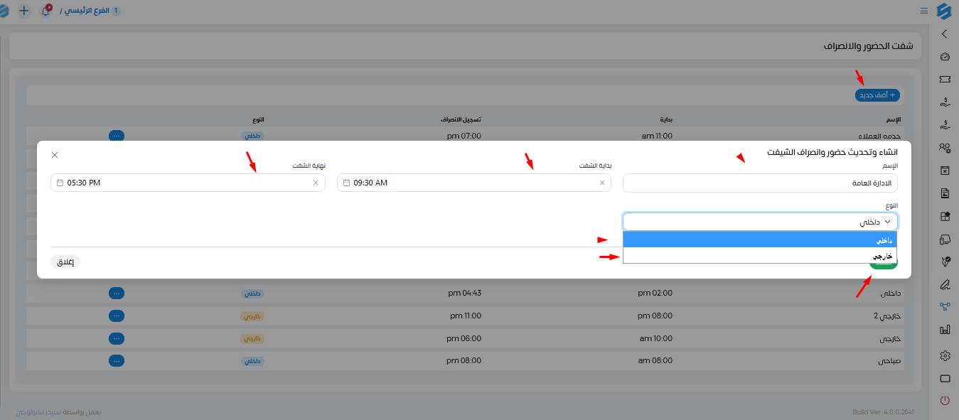Click the plus quick-add icon in header
Screen dimensions: 959x420
tap(24, 11)
